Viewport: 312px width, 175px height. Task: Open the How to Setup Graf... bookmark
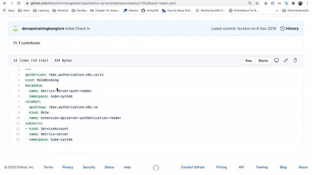point(177,11)
